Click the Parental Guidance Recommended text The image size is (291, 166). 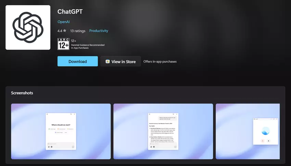[x=88, y=45]
